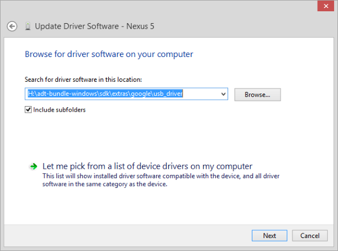Click the Search for driver software in this location label

(x=83, y=80)
